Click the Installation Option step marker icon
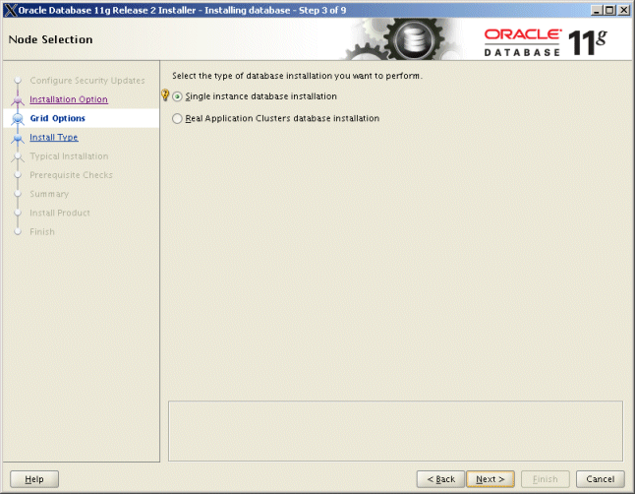This screenshot has height=494, width=635. [18, 99]
